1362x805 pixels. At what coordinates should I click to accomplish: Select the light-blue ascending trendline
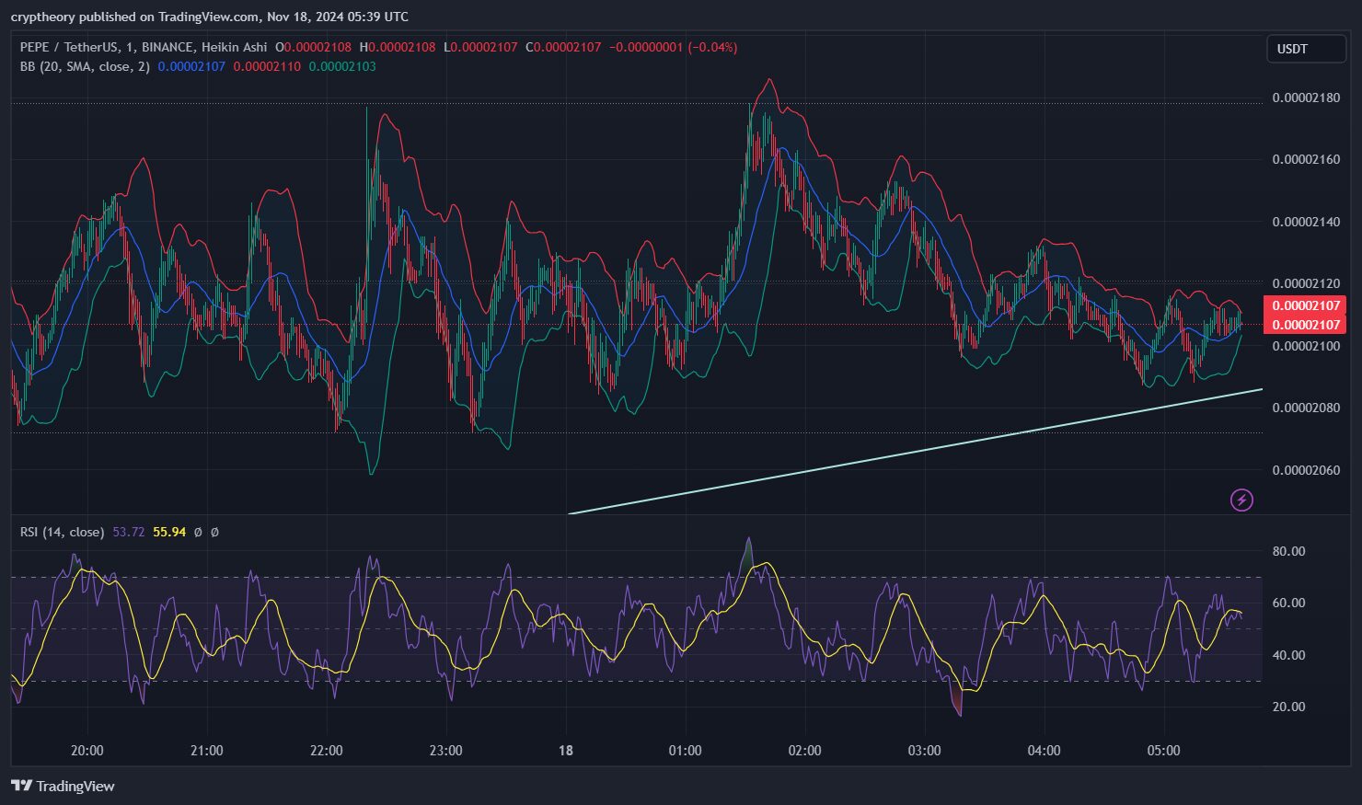pos(916,451)
